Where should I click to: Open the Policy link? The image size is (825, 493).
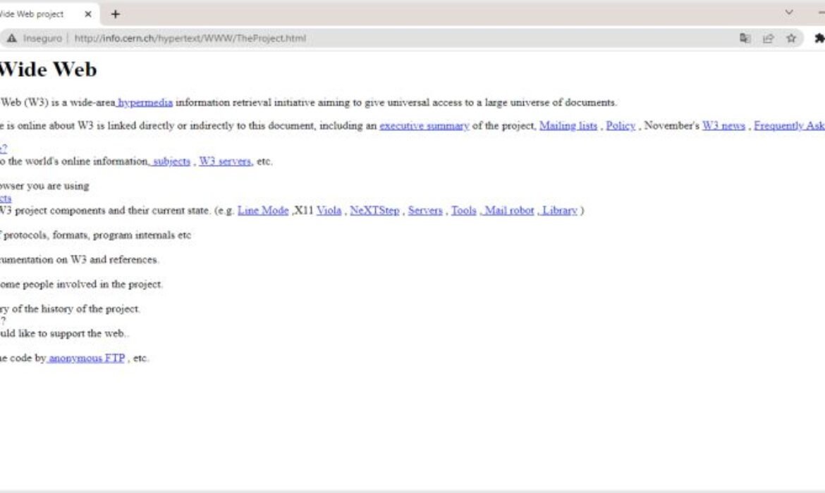coord(621,125)
